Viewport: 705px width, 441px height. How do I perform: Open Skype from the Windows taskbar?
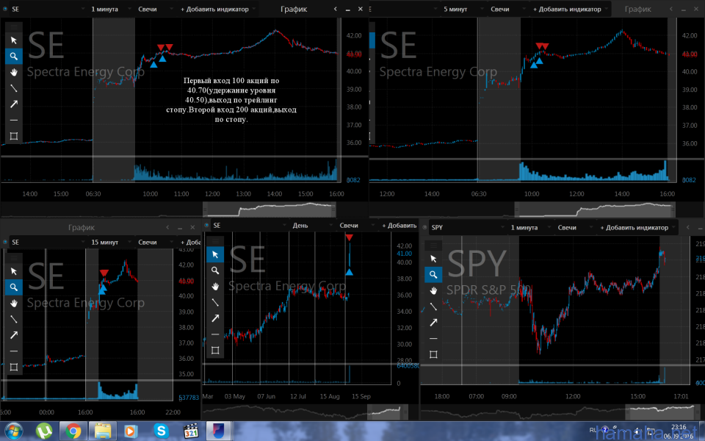(x=161, y=430)
